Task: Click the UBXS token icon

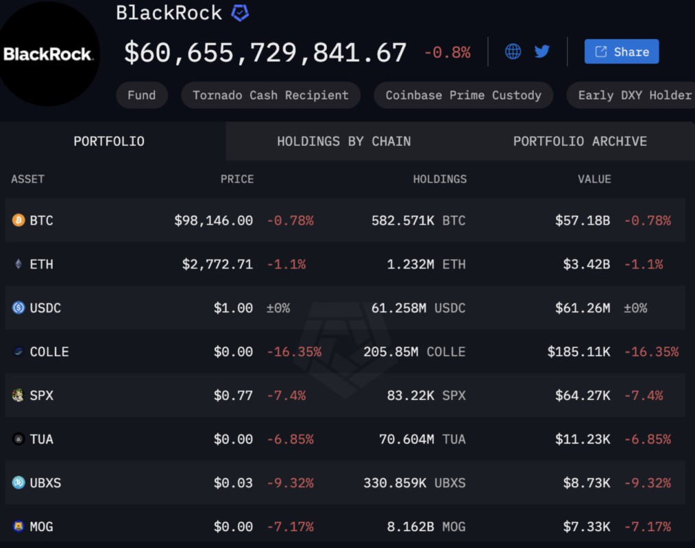Action: click(x=19, y=482)
